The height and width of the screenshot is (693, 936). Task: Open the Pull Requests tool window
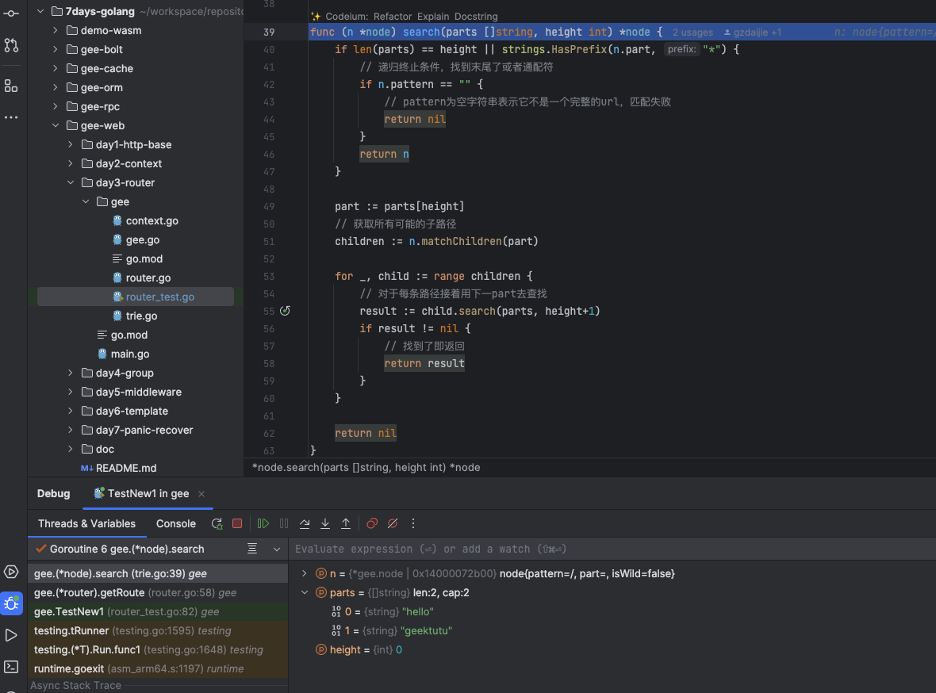(11, 45)
